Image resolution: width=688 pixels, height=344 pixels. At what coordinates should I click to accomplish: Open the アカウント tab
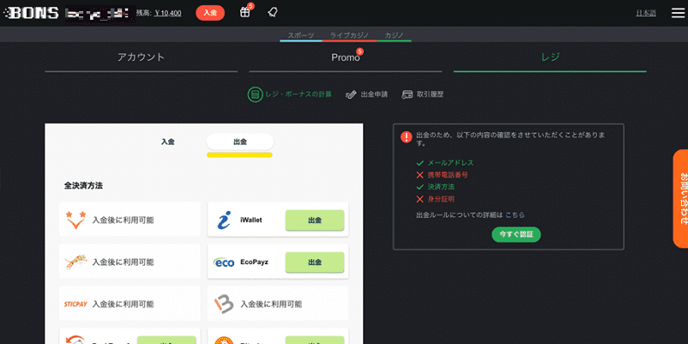tap(142, 57)
